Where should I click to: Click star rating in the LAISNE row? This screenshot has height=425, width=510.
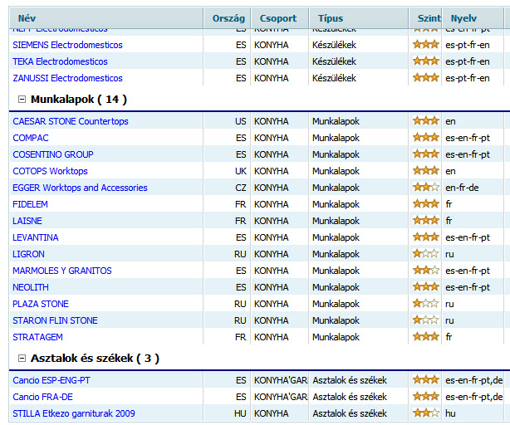[426, 220]
